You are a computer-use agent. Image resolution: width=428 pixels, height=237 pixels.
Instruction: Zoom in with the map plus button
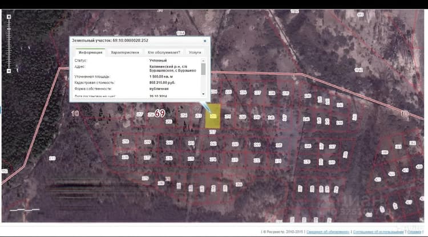pos(9,17)
